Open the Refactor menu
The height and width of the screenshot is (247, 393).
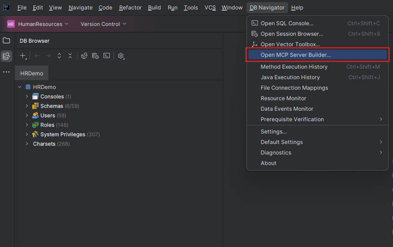click(130, 8)
